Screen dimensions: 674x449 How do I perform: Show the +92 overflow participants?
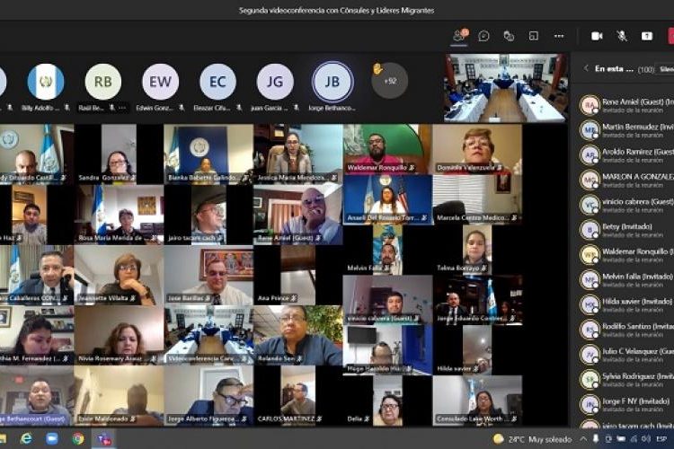[389, 81]
